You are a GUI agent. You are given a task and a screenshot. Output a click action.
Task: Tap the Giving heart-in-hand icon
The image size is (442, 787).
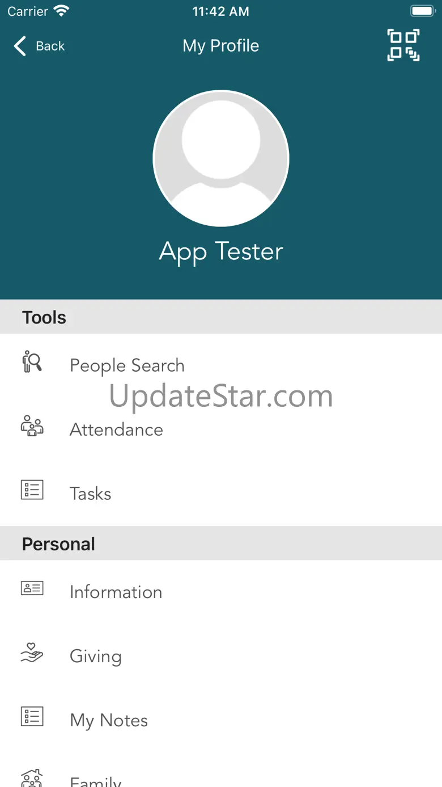pyautogui.click(x=32, y=652)
